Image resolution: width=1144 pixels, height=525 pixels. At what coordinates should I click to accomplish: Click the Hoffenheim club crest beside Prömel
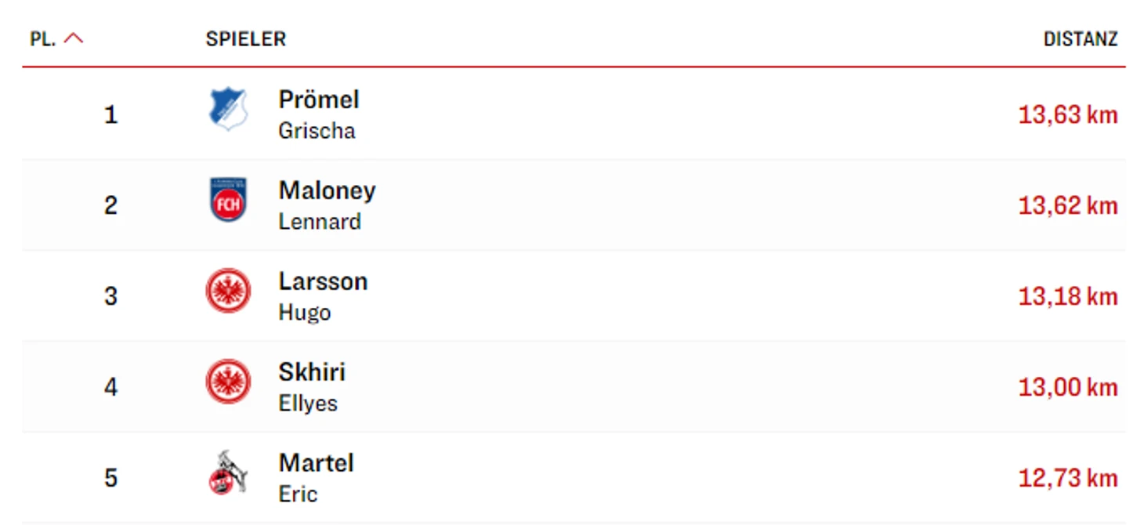[x=228, y=109]
